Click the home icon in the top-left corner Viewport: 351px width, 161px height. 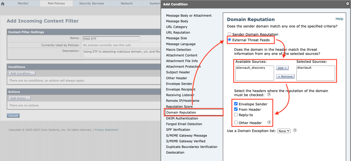3,3
